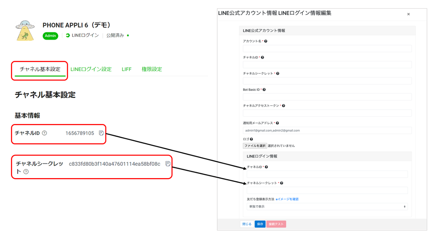432x236 pixels.
Task: Close the LINE公式アカウント情報 dialog with X
Action: click(x=408, y=14)
